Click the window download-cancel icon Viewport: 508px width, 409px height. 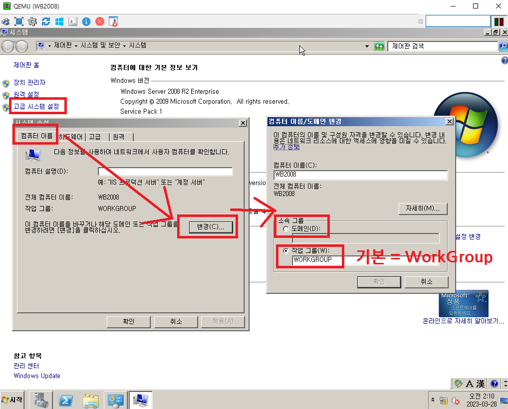[113, 21]
